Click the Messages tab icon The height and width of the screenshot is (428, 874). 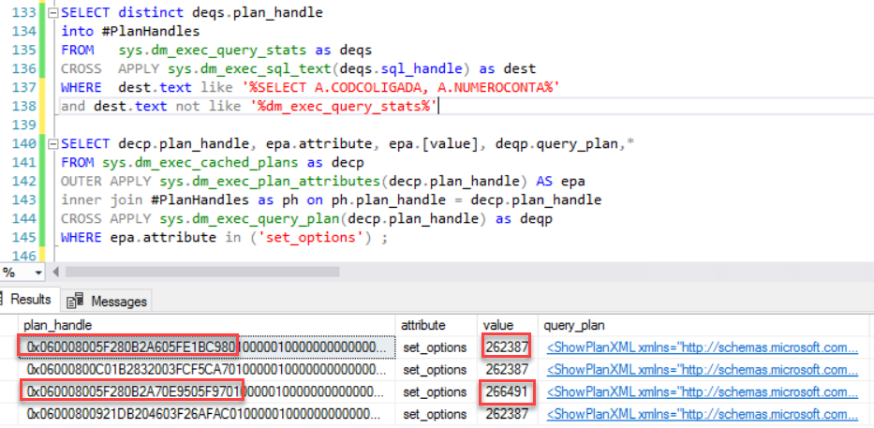point(74,301)
